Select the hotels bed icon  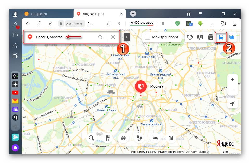(155, 138)
